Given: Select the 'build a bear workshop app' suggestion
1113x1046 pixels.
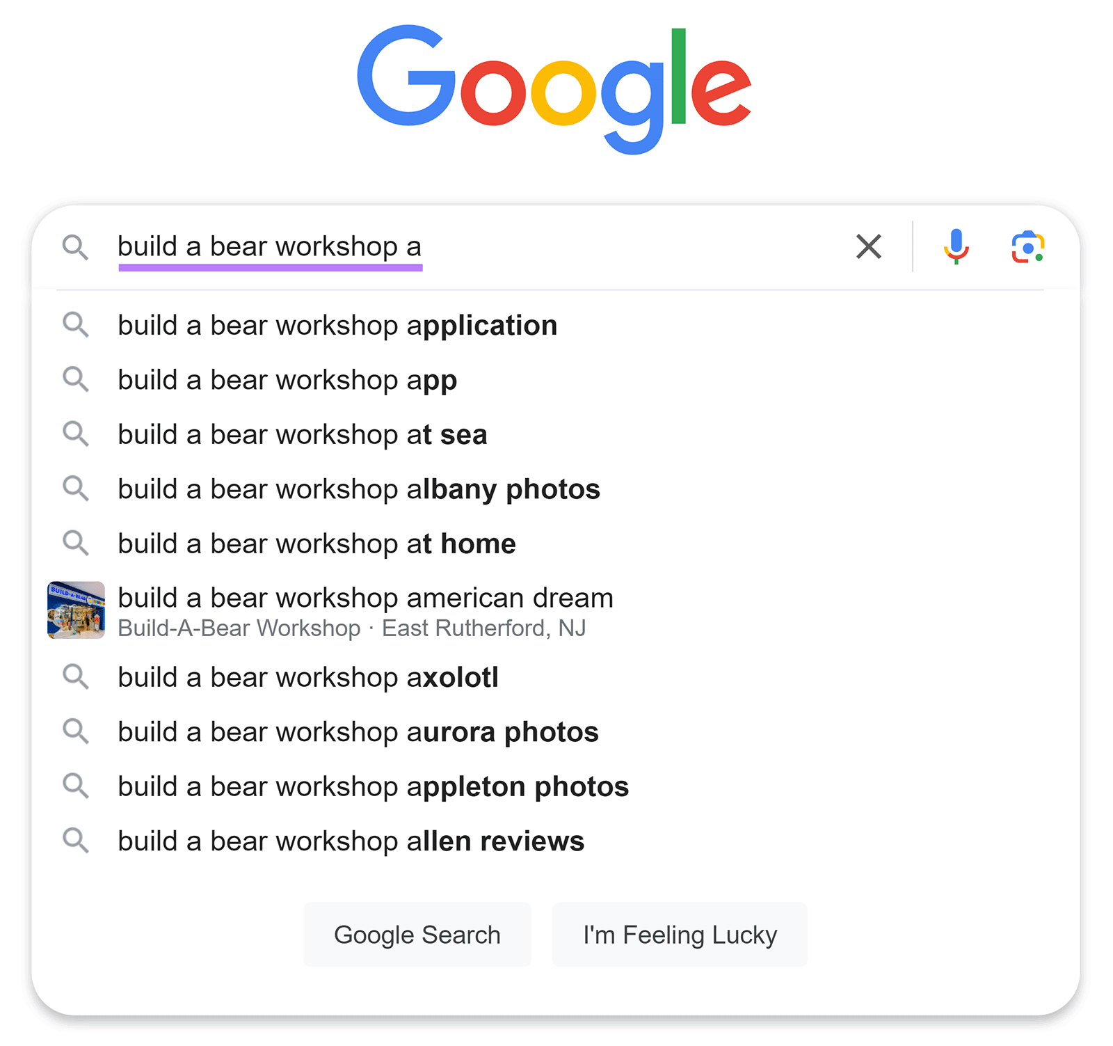Looking at the screenshot, I should click(287, 379).
